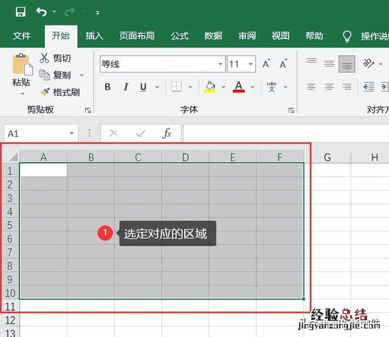Toggle Italic formatting
The height and width of the screenshot is (337, 389).
125,87
